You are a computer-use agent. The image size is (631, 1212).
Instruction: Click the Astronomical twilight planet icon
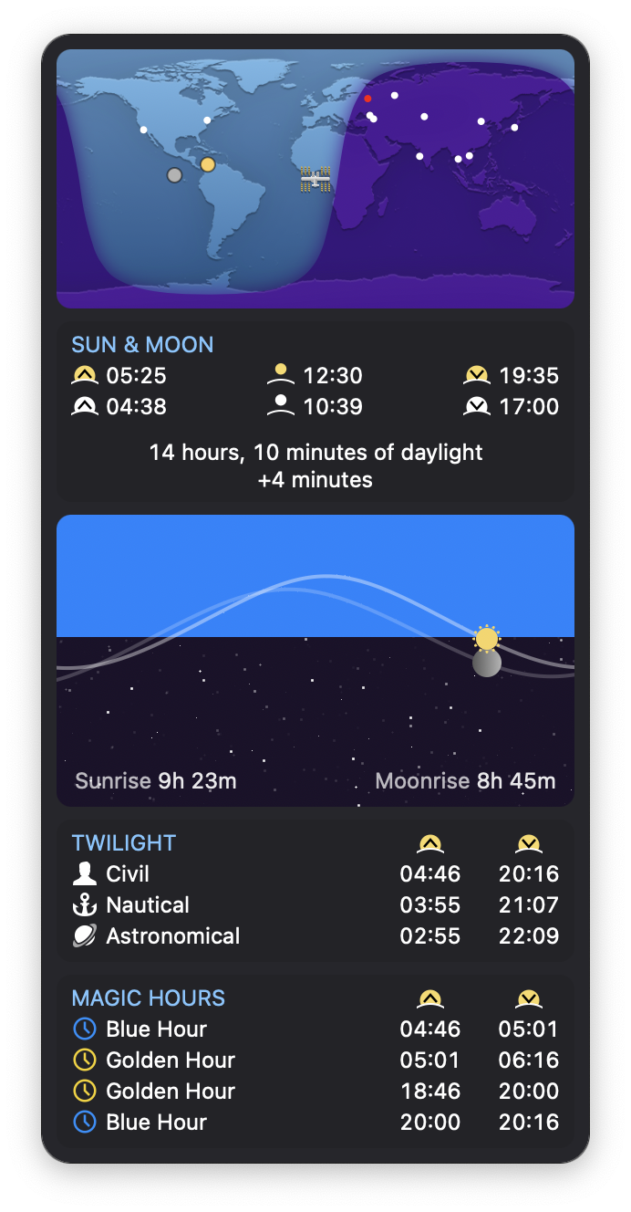[85, 935]
